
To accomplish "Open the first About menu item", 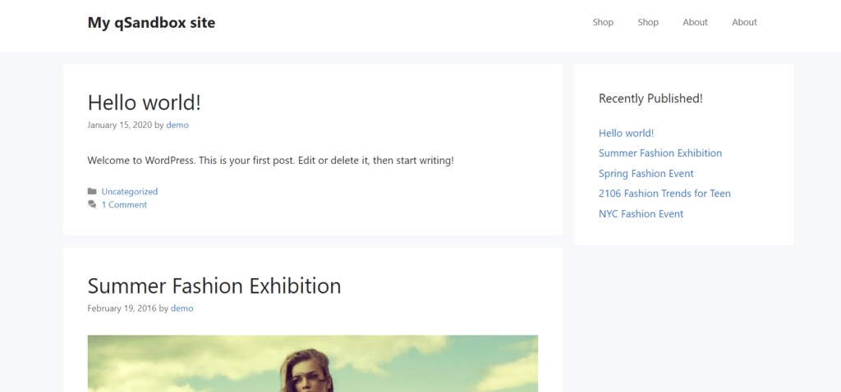I will point(695,22).
